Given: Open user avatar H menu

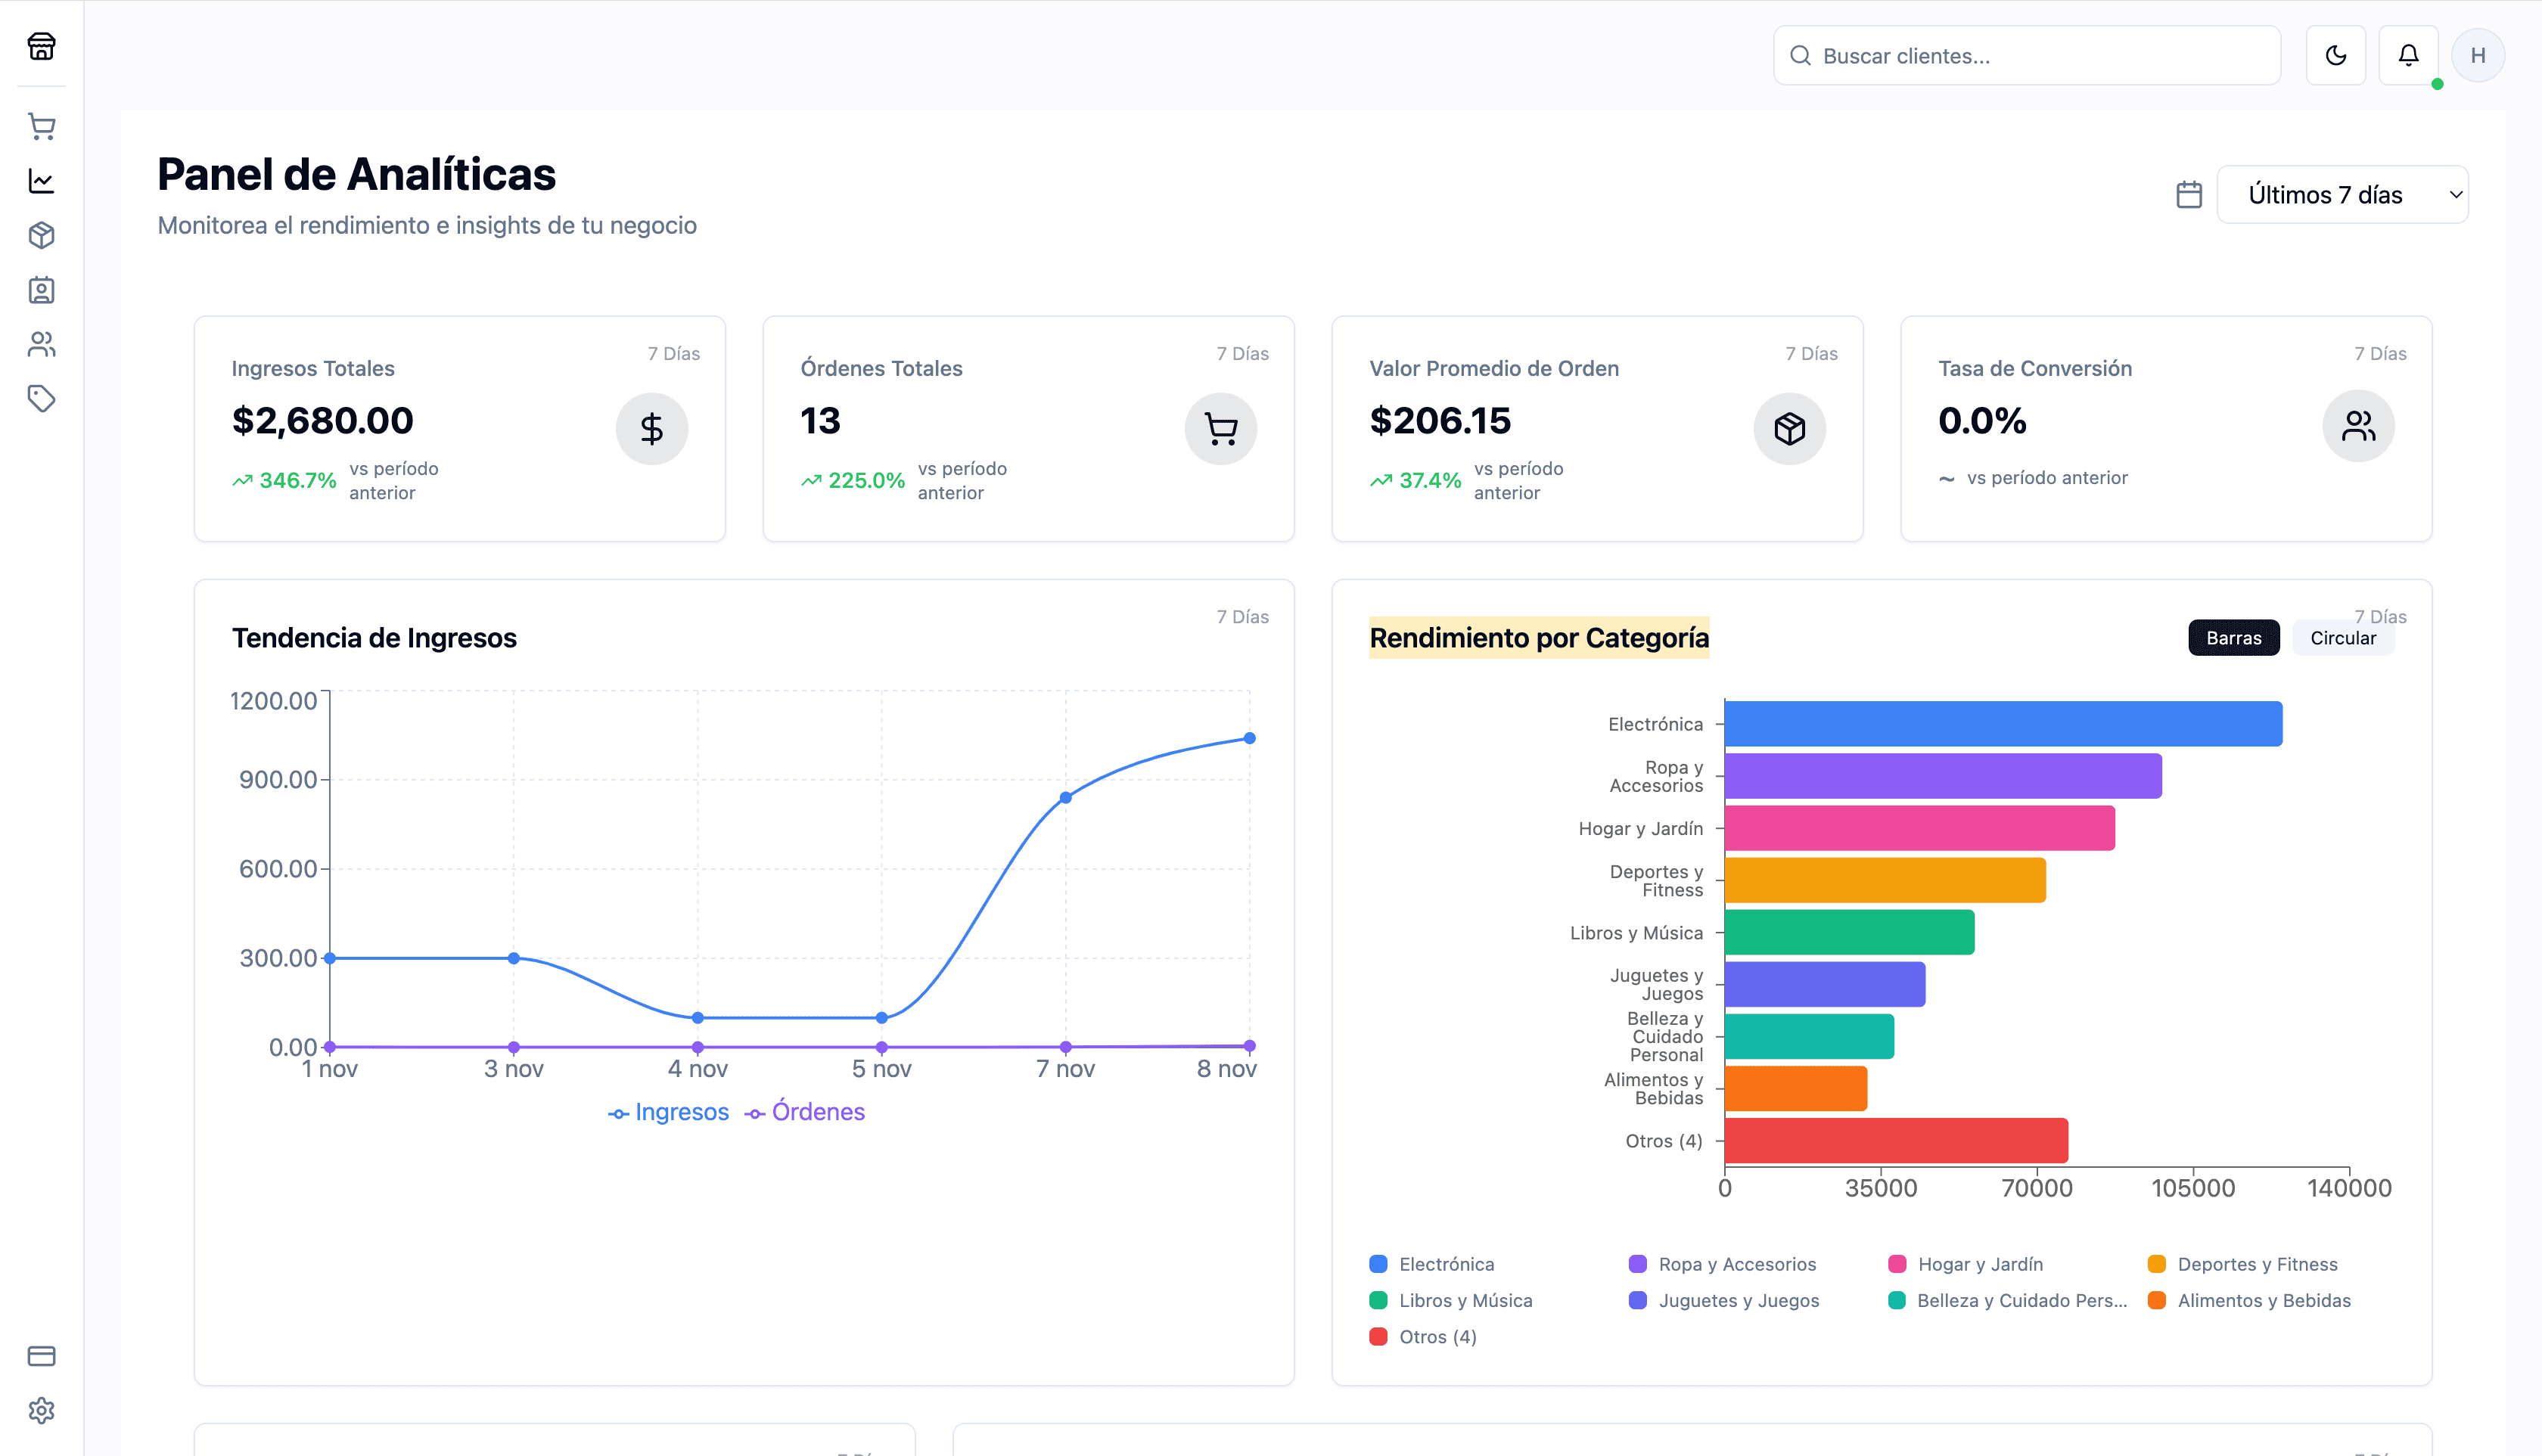Looking at the screenshot, I should [x=2477, y=55].
